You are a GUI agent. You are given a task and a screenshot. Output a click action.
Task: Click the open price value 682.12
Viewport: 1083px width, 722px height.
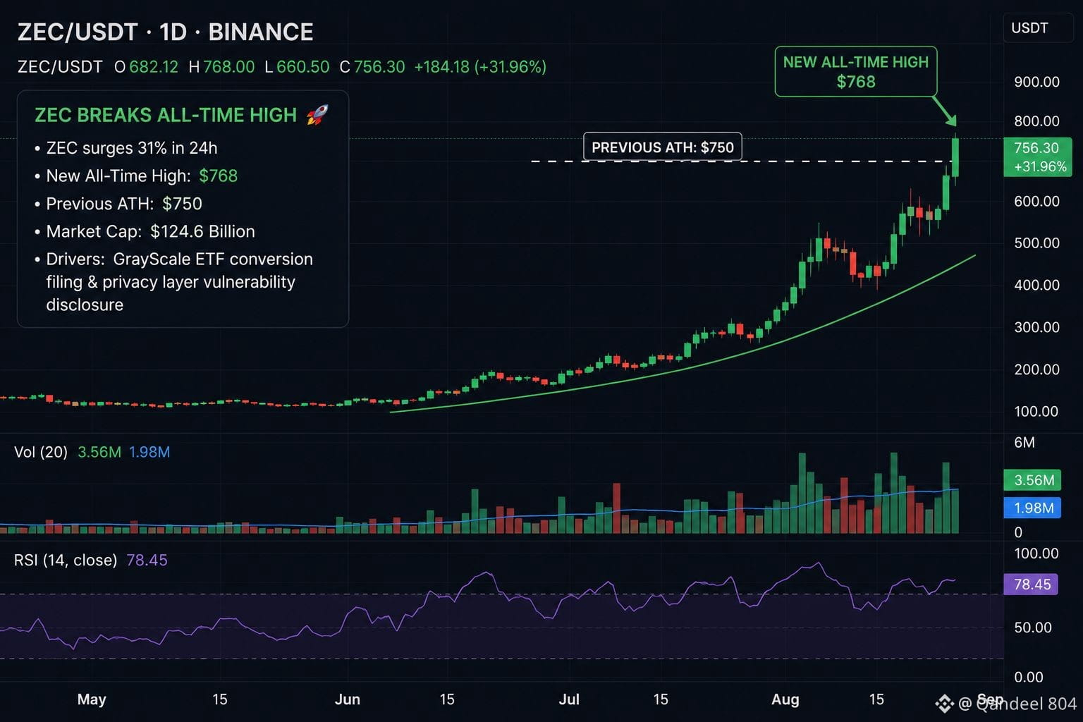[154, 67]
